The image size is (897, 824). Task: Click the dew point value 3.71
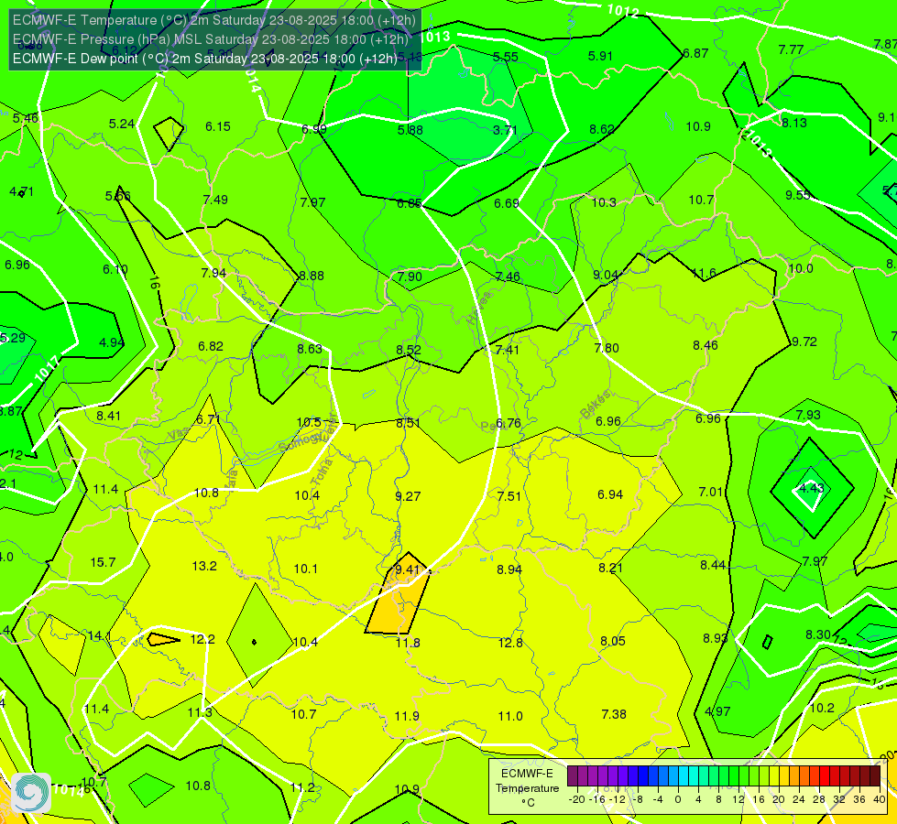pyautogui.click(x=505, y=130)
